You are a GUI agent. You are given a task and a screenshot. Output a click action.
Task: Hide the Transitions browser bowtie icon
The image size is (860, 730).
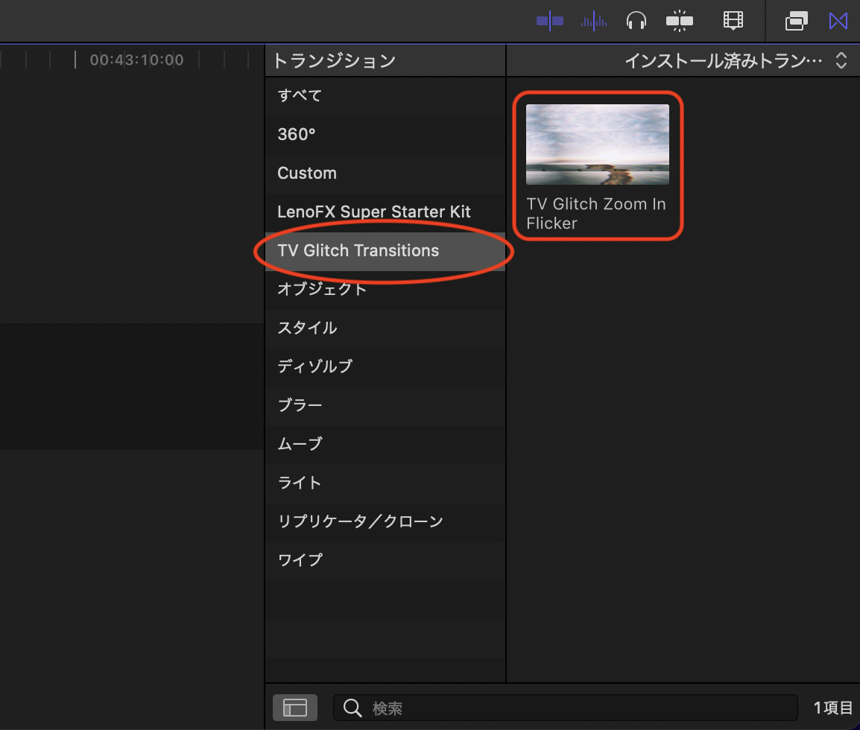click(838, 21)
